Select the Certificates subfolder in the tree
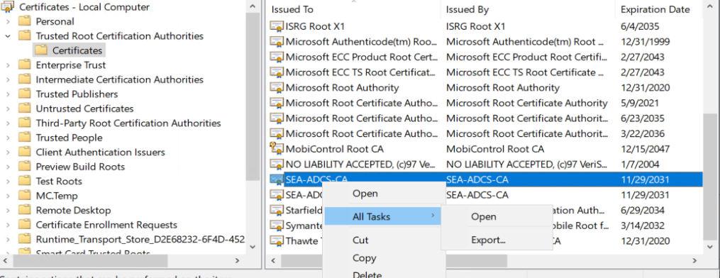The width and height of the screenshot is (720, 278). coord(77,50)
